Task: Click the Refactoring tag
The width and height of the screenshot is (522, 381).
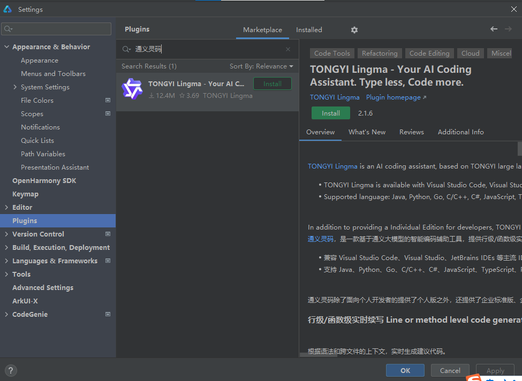Action: pos(380,53)
